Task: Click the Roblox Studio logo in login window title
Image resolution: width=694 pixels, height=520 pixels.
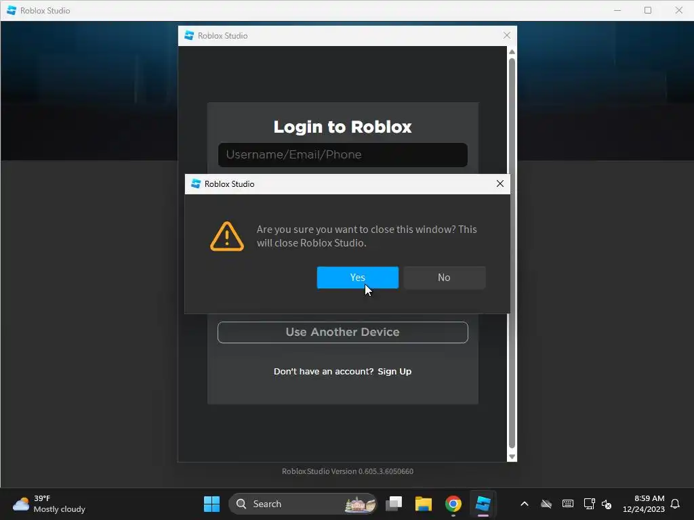Action: [189, 35]
